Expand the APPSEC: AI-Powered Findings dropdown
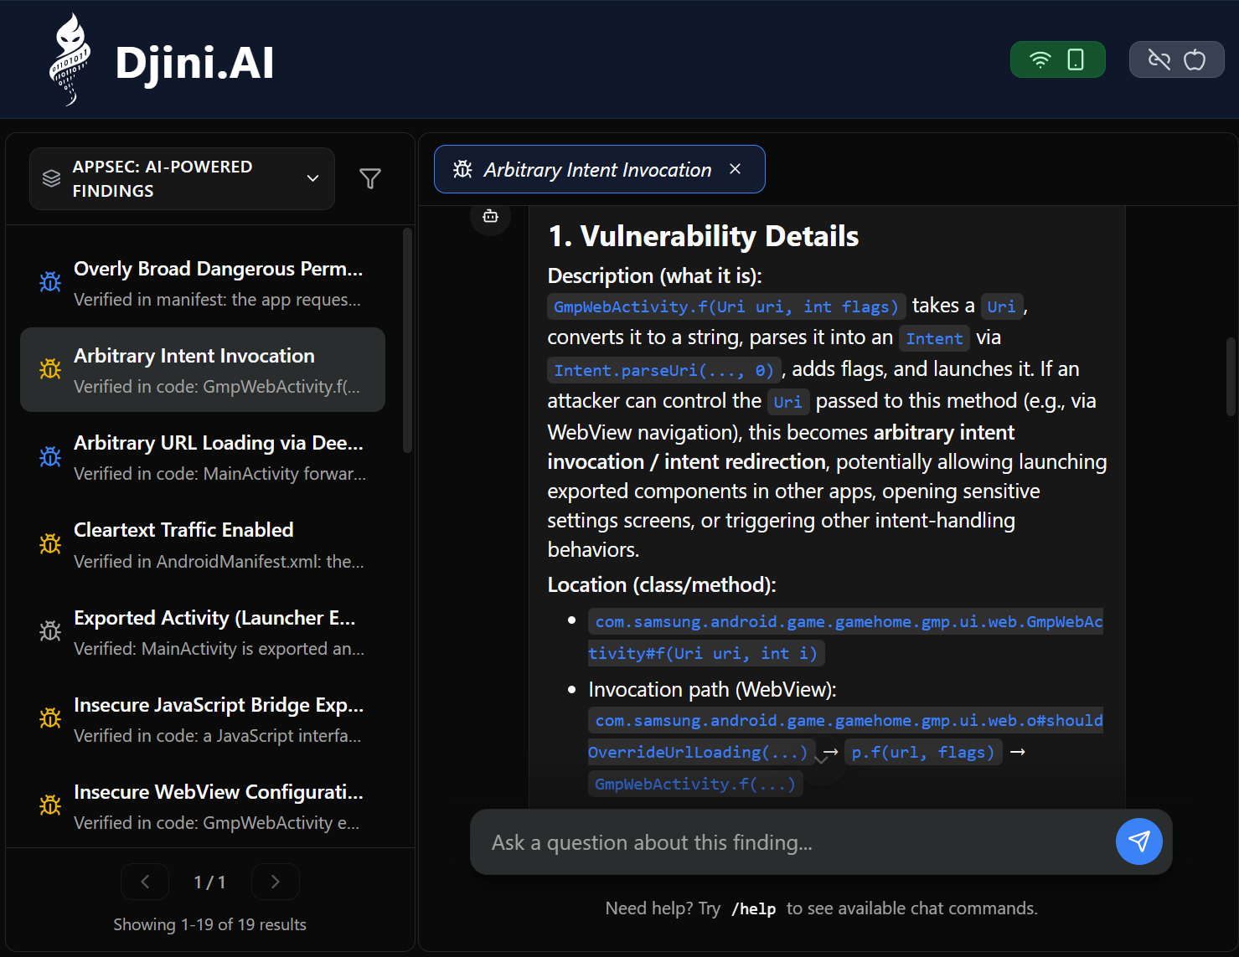1239x957 pixels. pos(182,178)
